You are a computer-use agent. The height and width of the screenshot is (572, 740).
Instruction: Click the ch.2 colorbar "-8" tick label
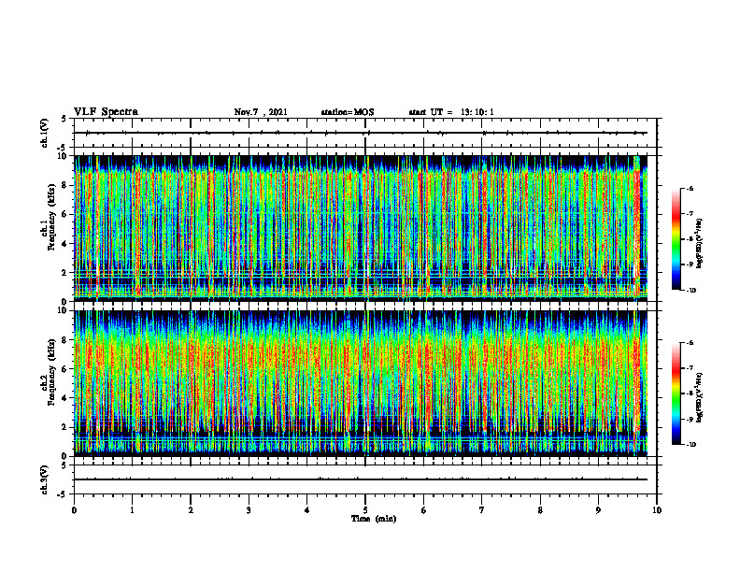coord(690,393)
